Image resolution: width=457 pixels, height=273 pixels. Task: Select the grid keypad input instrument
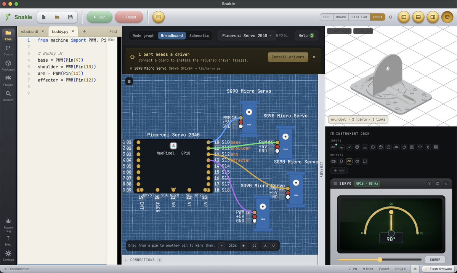[x=436, y=147]
